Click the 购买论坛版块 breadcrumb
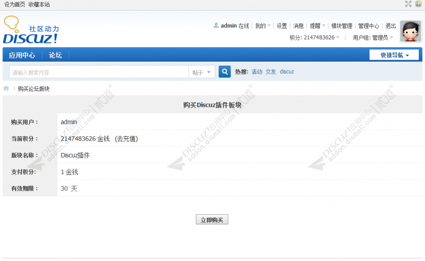 point(34,89)
